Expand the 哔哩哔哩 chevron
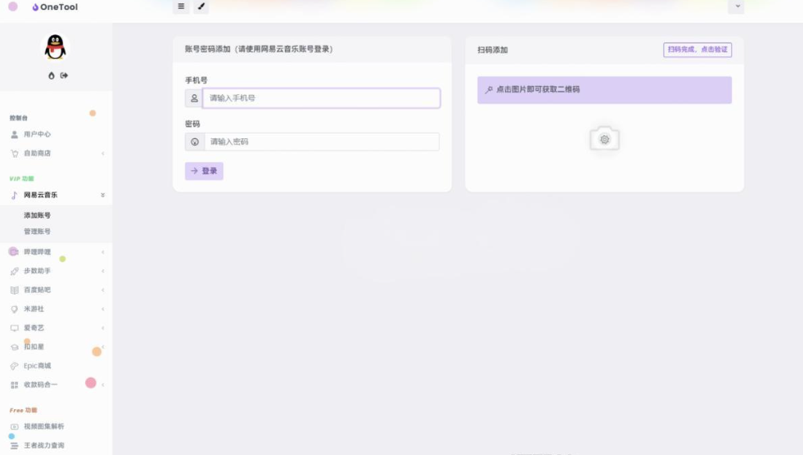803x455 pixels. [103, 252]
